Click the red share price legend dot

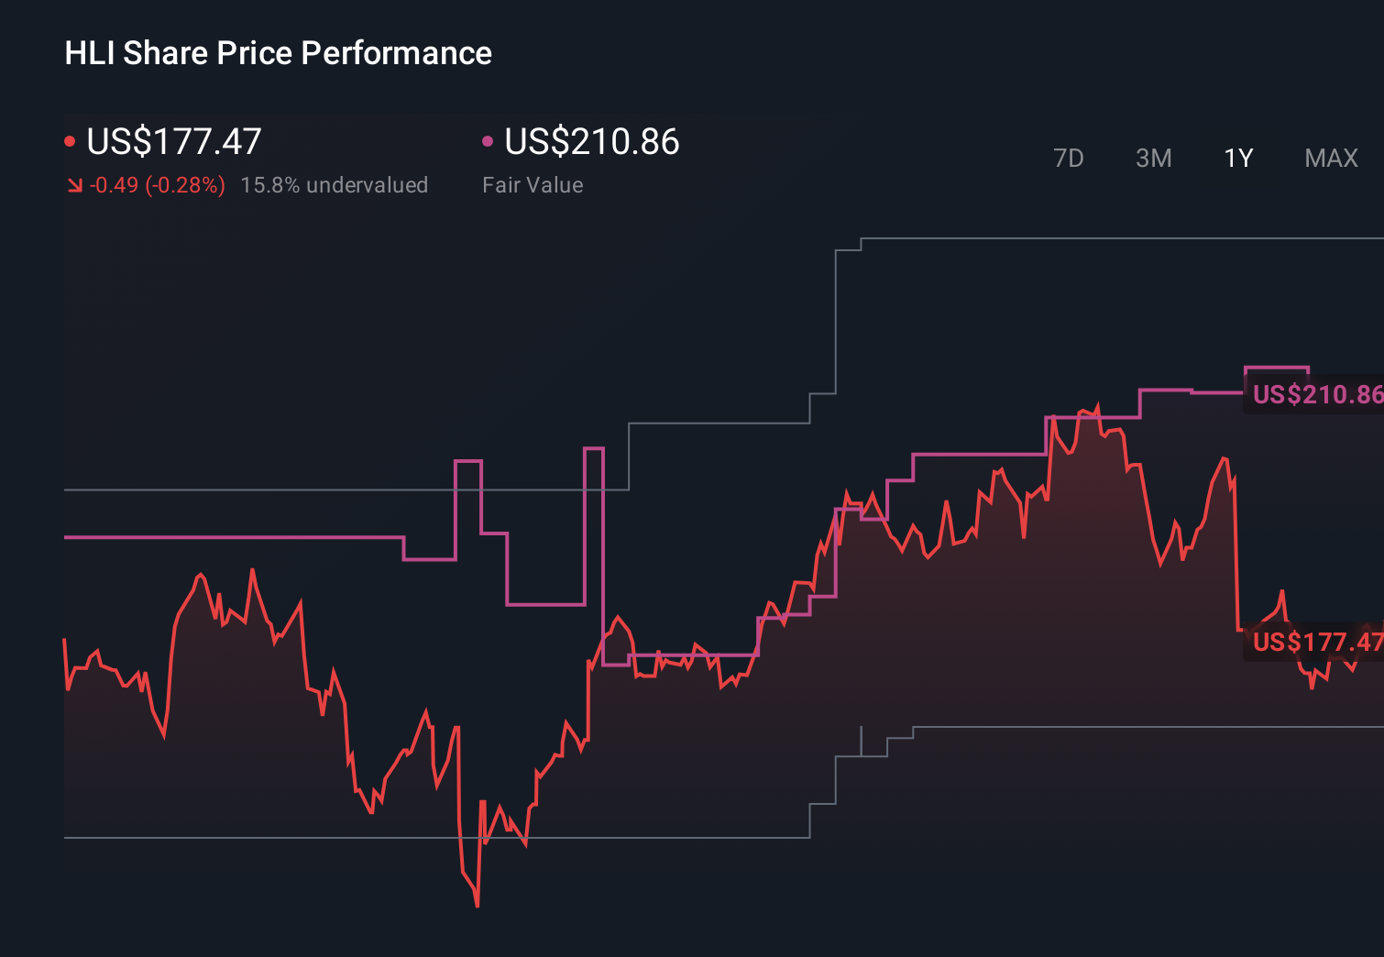[70, 139]
